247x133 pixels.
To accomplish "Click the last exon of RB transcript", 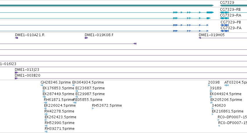I will 210,12.
